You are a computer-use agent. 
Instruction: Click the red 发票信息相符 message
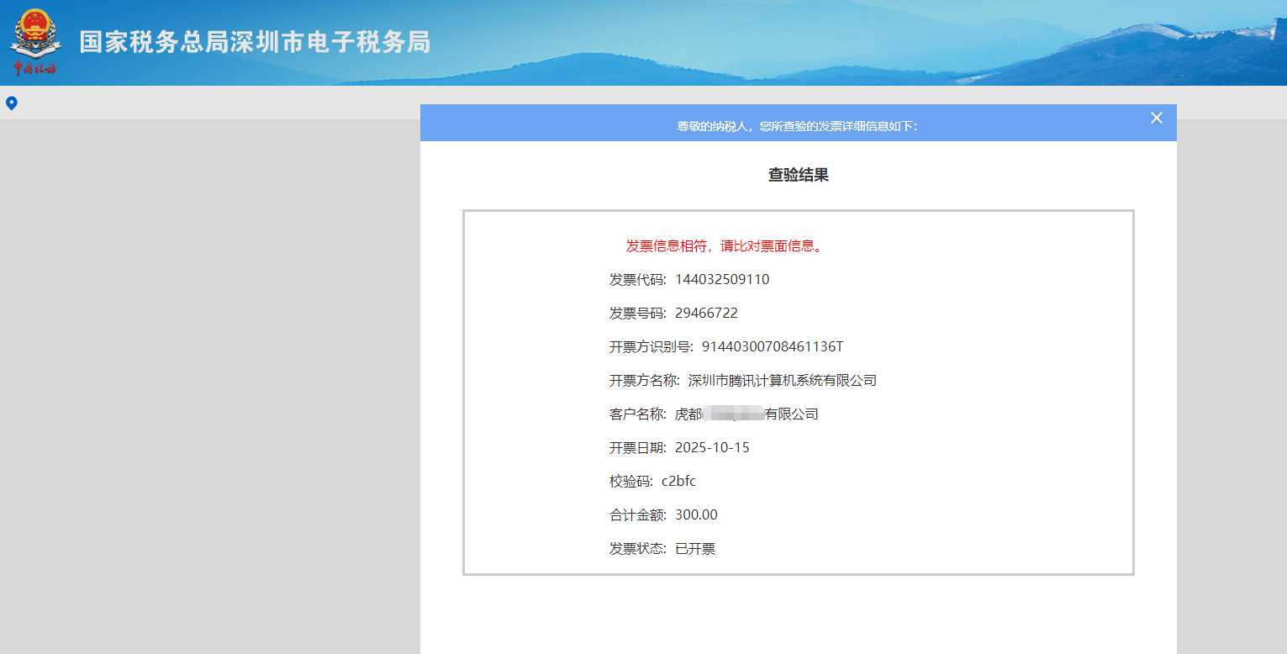pyautogui.click(x=726, y=246)
